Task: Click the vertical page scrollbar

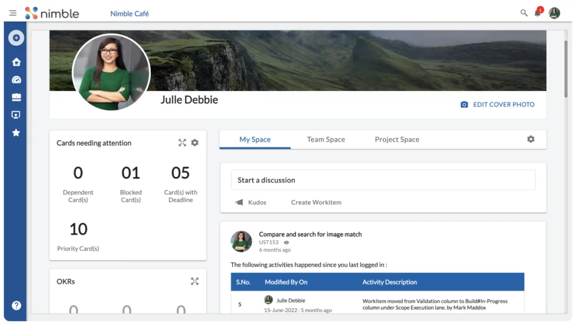Action: [565, 67]
